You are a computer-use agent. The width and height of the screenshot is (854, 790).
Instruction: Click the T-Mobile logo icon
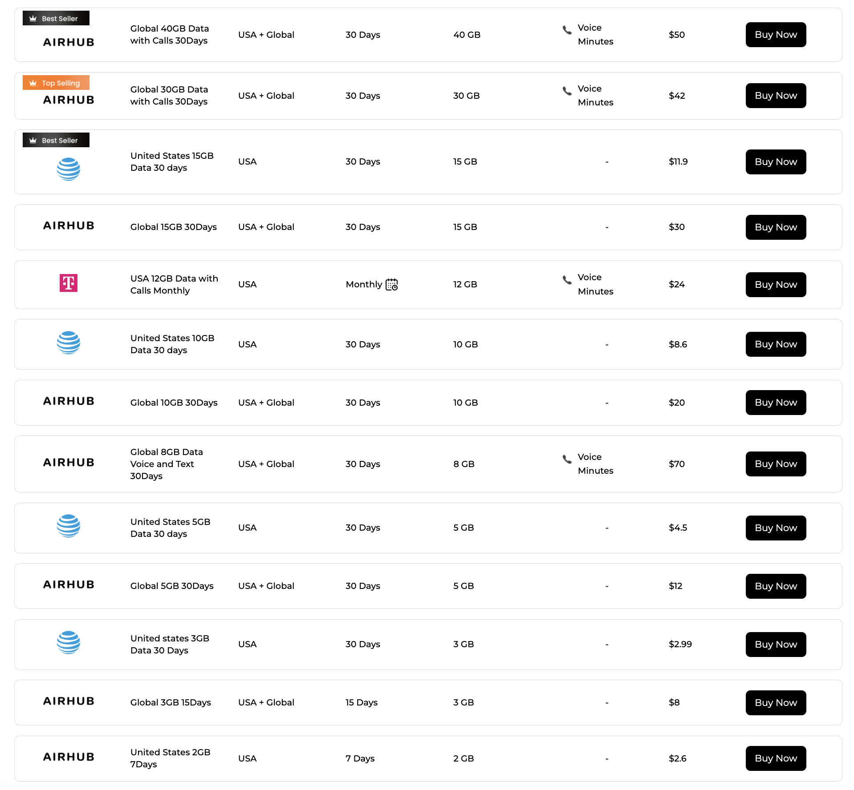point(69,283)
